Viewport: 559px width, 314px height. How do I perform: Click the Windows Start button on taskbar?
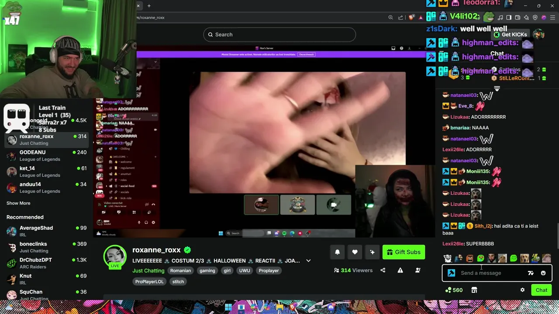228,307
